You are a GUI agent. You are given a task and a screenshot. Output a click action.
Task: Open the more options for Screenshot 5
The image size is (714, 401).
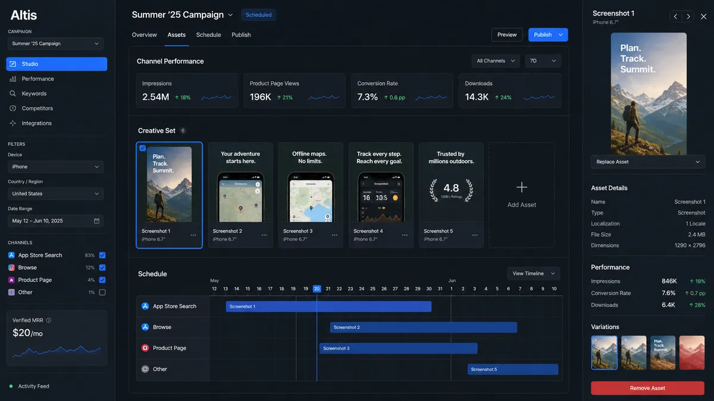[x=475, y=235]
